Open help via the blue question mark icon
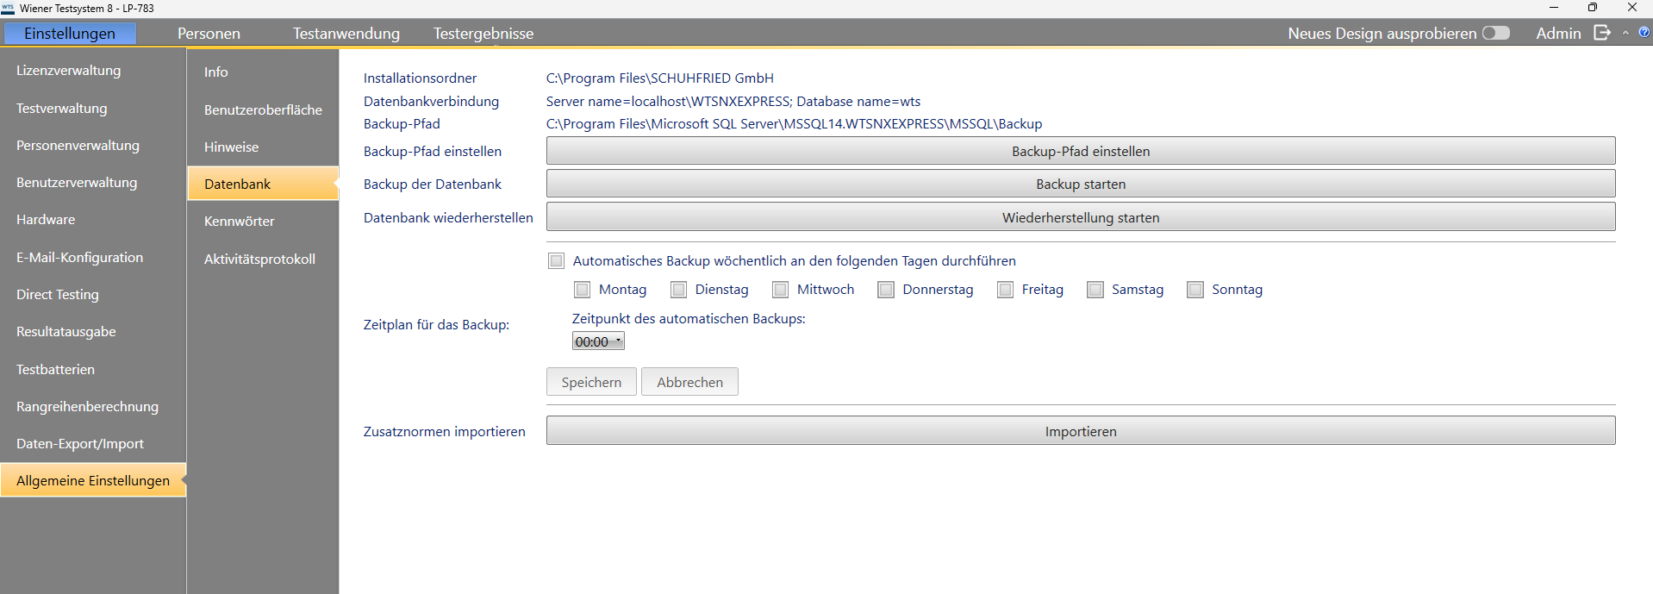This screenshot has height=594, width=1653. [x=1644, y=32]
